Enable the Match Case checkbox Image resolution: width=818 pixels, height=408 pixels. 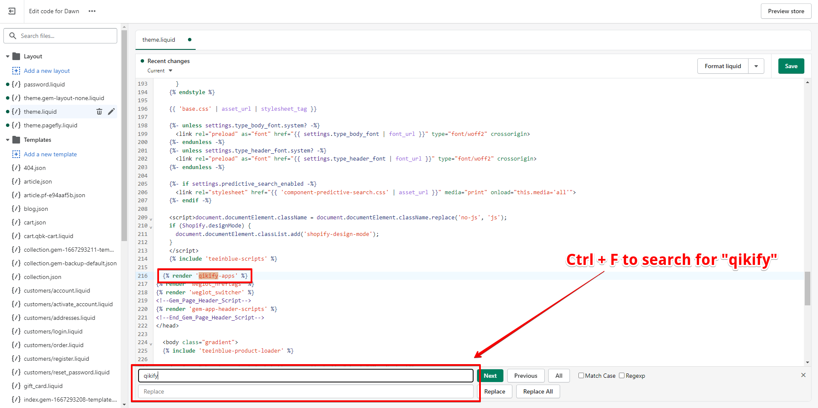(581, 375)
